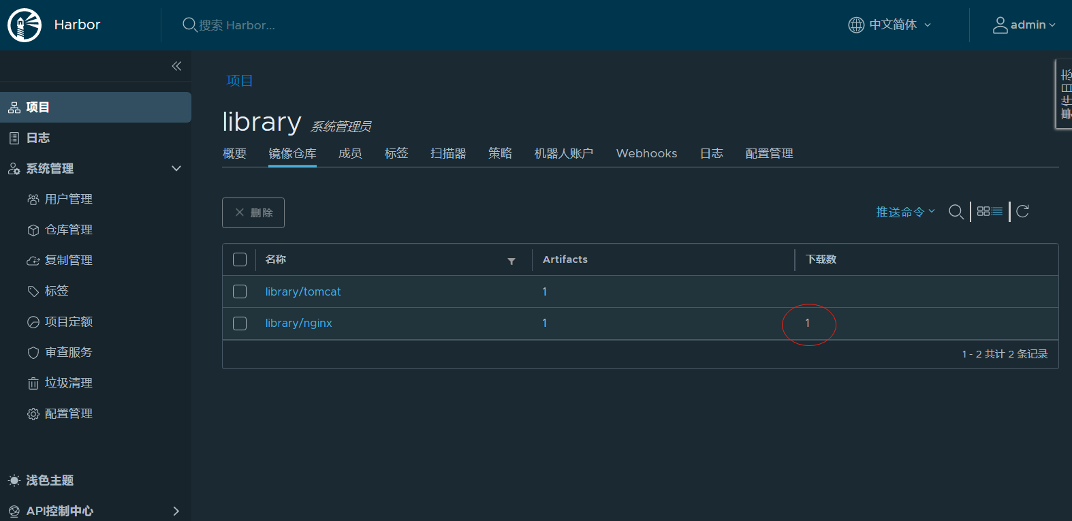1072x521 pixels.
Task: Click the admin user avatar icon
Action: click(x=1000, y=25)
